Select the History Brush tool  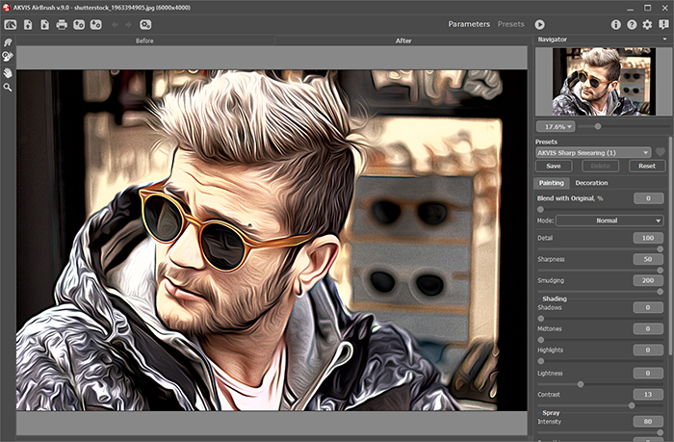(8, 58)
